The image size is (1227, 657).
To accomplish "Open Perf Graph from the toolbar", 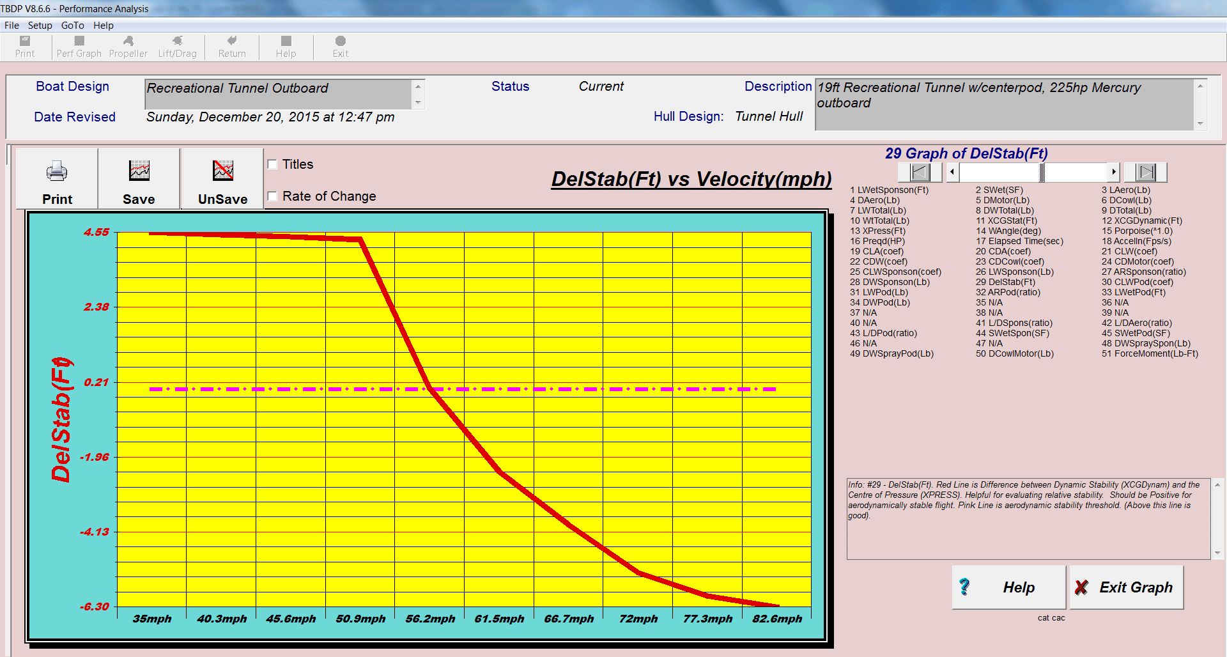I will (x=79, y=47).
